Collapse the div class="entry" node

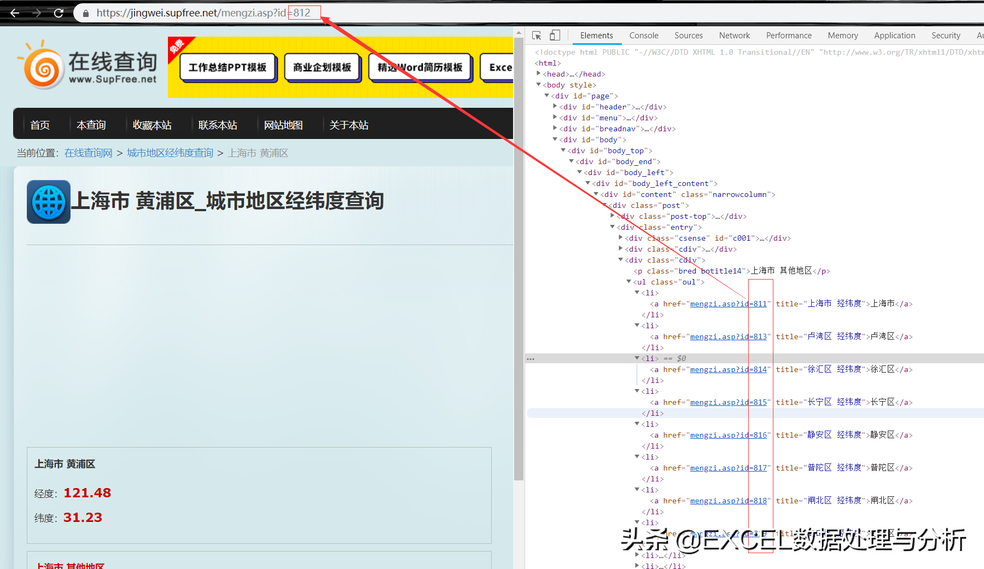point(613,227)
